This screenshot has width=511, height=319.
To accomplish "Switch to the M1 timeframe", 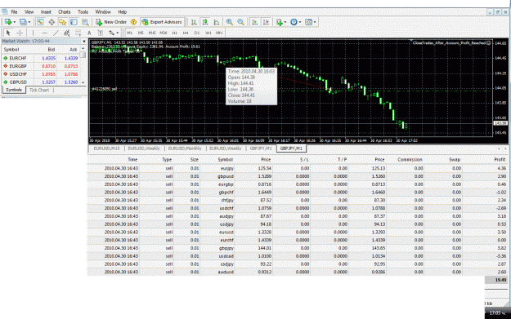I will click(130, 33).
